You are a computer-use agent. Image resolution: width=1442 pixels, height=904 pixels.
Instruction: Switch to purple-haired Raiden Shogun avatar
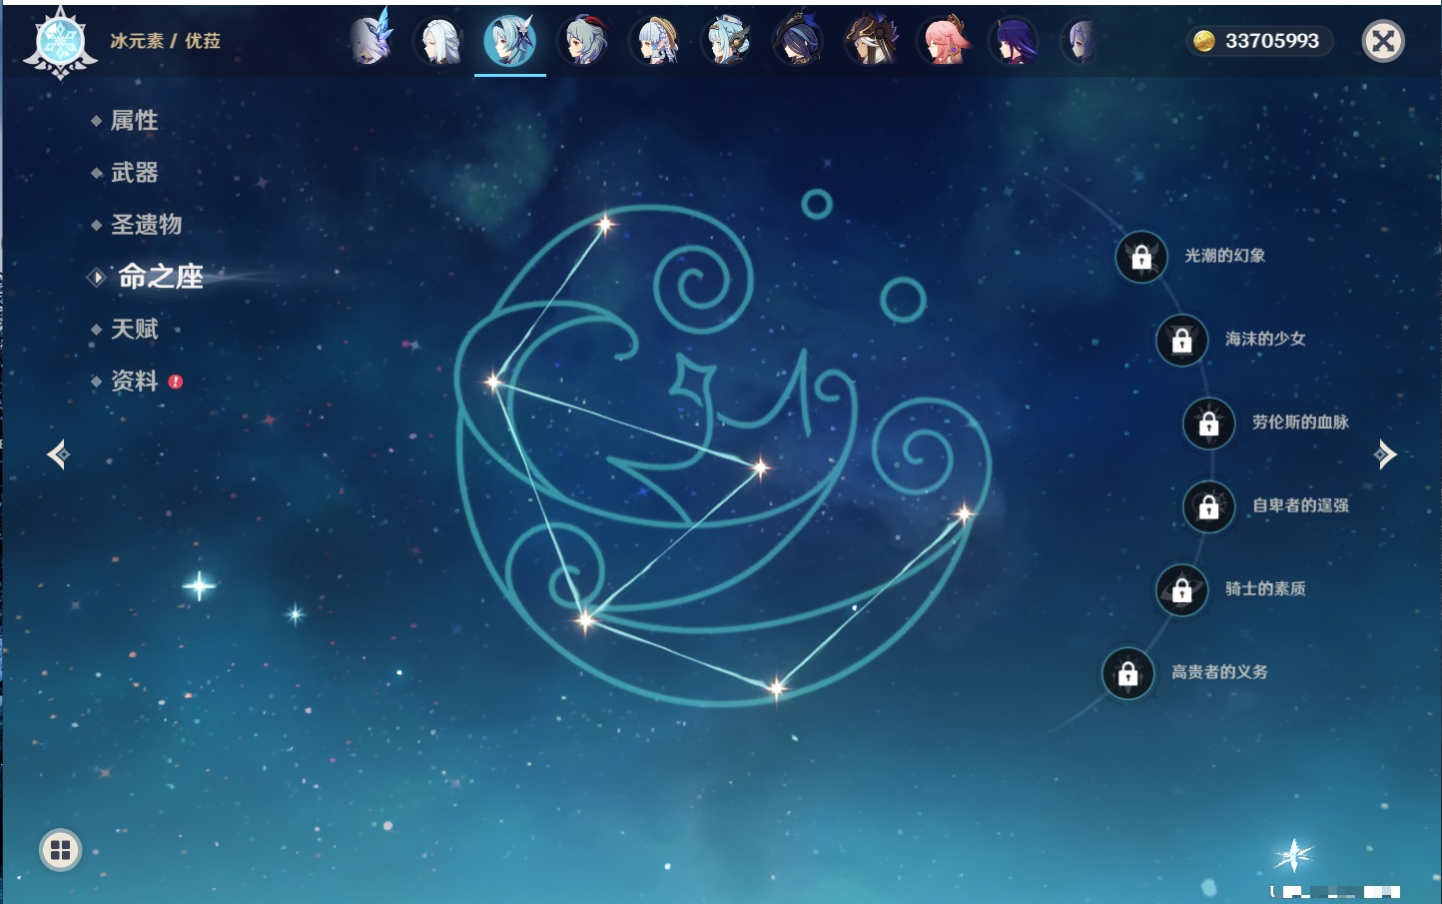click(1015, 41)
